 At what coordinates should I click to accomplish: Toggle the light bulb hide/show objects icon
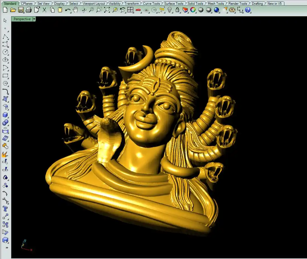170,10
